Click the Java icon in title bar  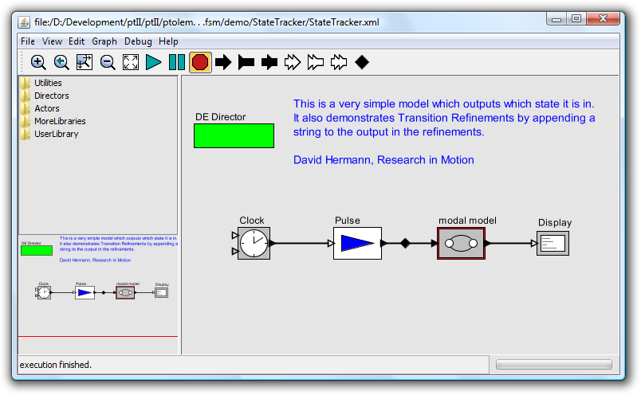tap(24, 22)
